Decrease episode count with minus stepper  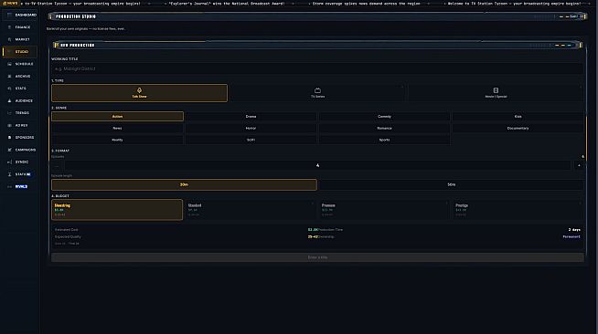coord(57,165)
